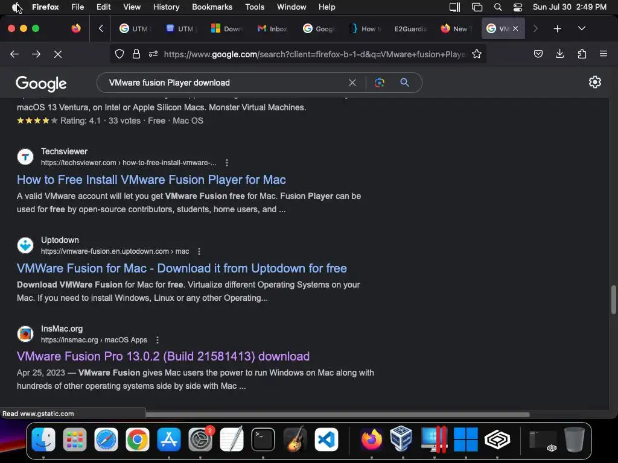This screenshot has width=618, height=463.
Task: Open the Google logo homepage
Action: click(41, 83)
